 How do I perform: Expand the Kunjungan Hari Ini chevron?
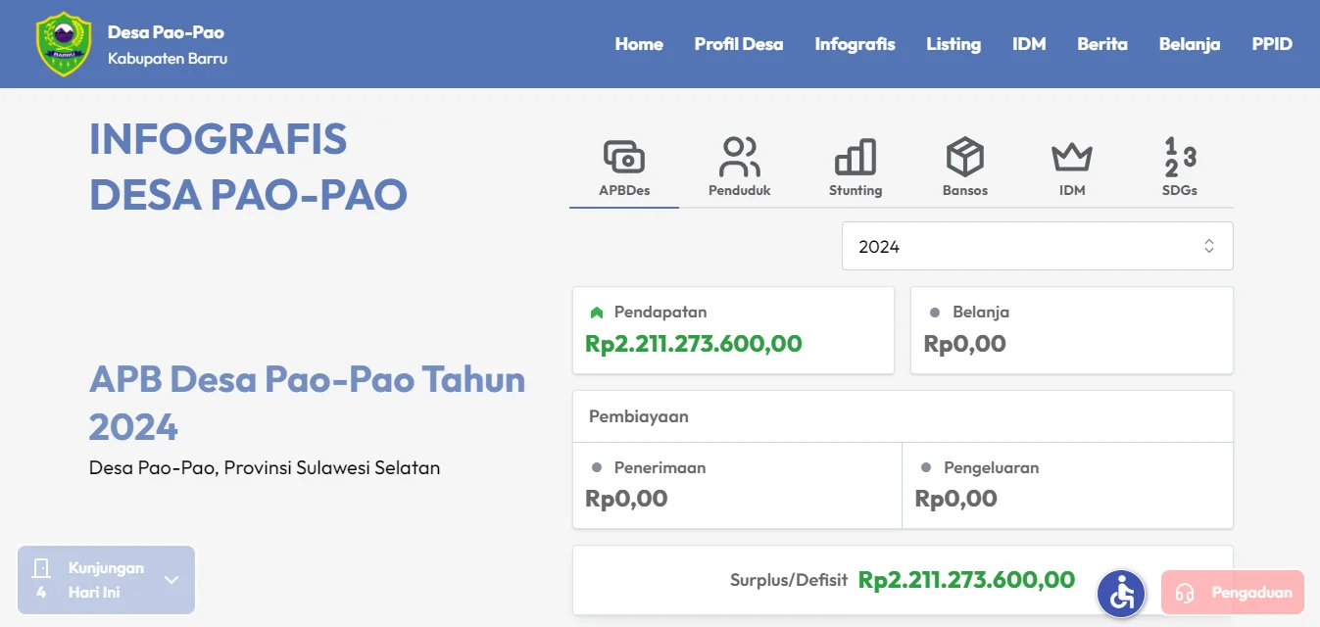171,580
